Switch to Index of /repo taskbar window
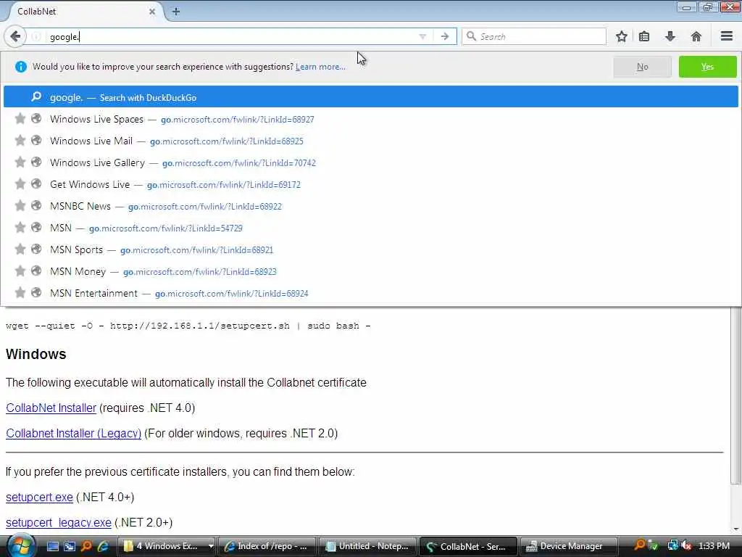The height and width of the screenshot is (557, 742). [267, 546]
